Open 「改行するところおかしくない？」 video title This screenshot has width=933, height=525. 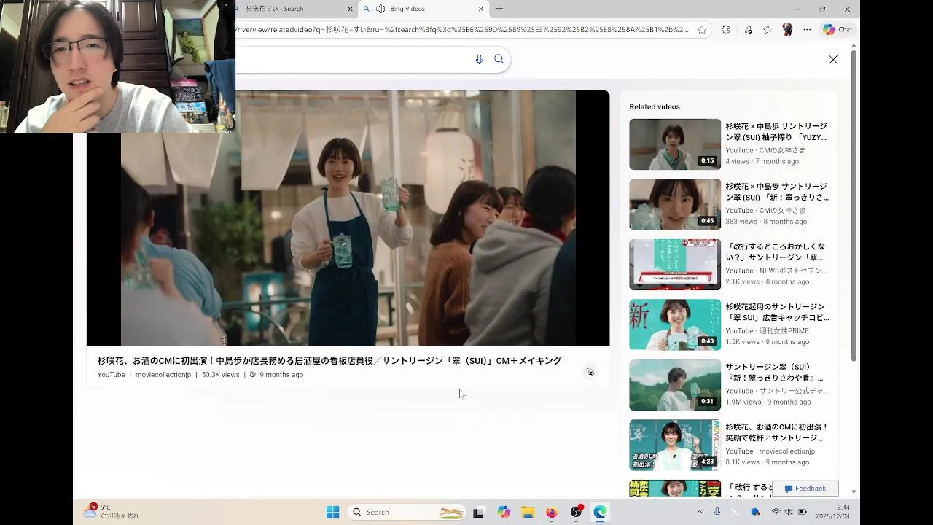click(776, 252)
